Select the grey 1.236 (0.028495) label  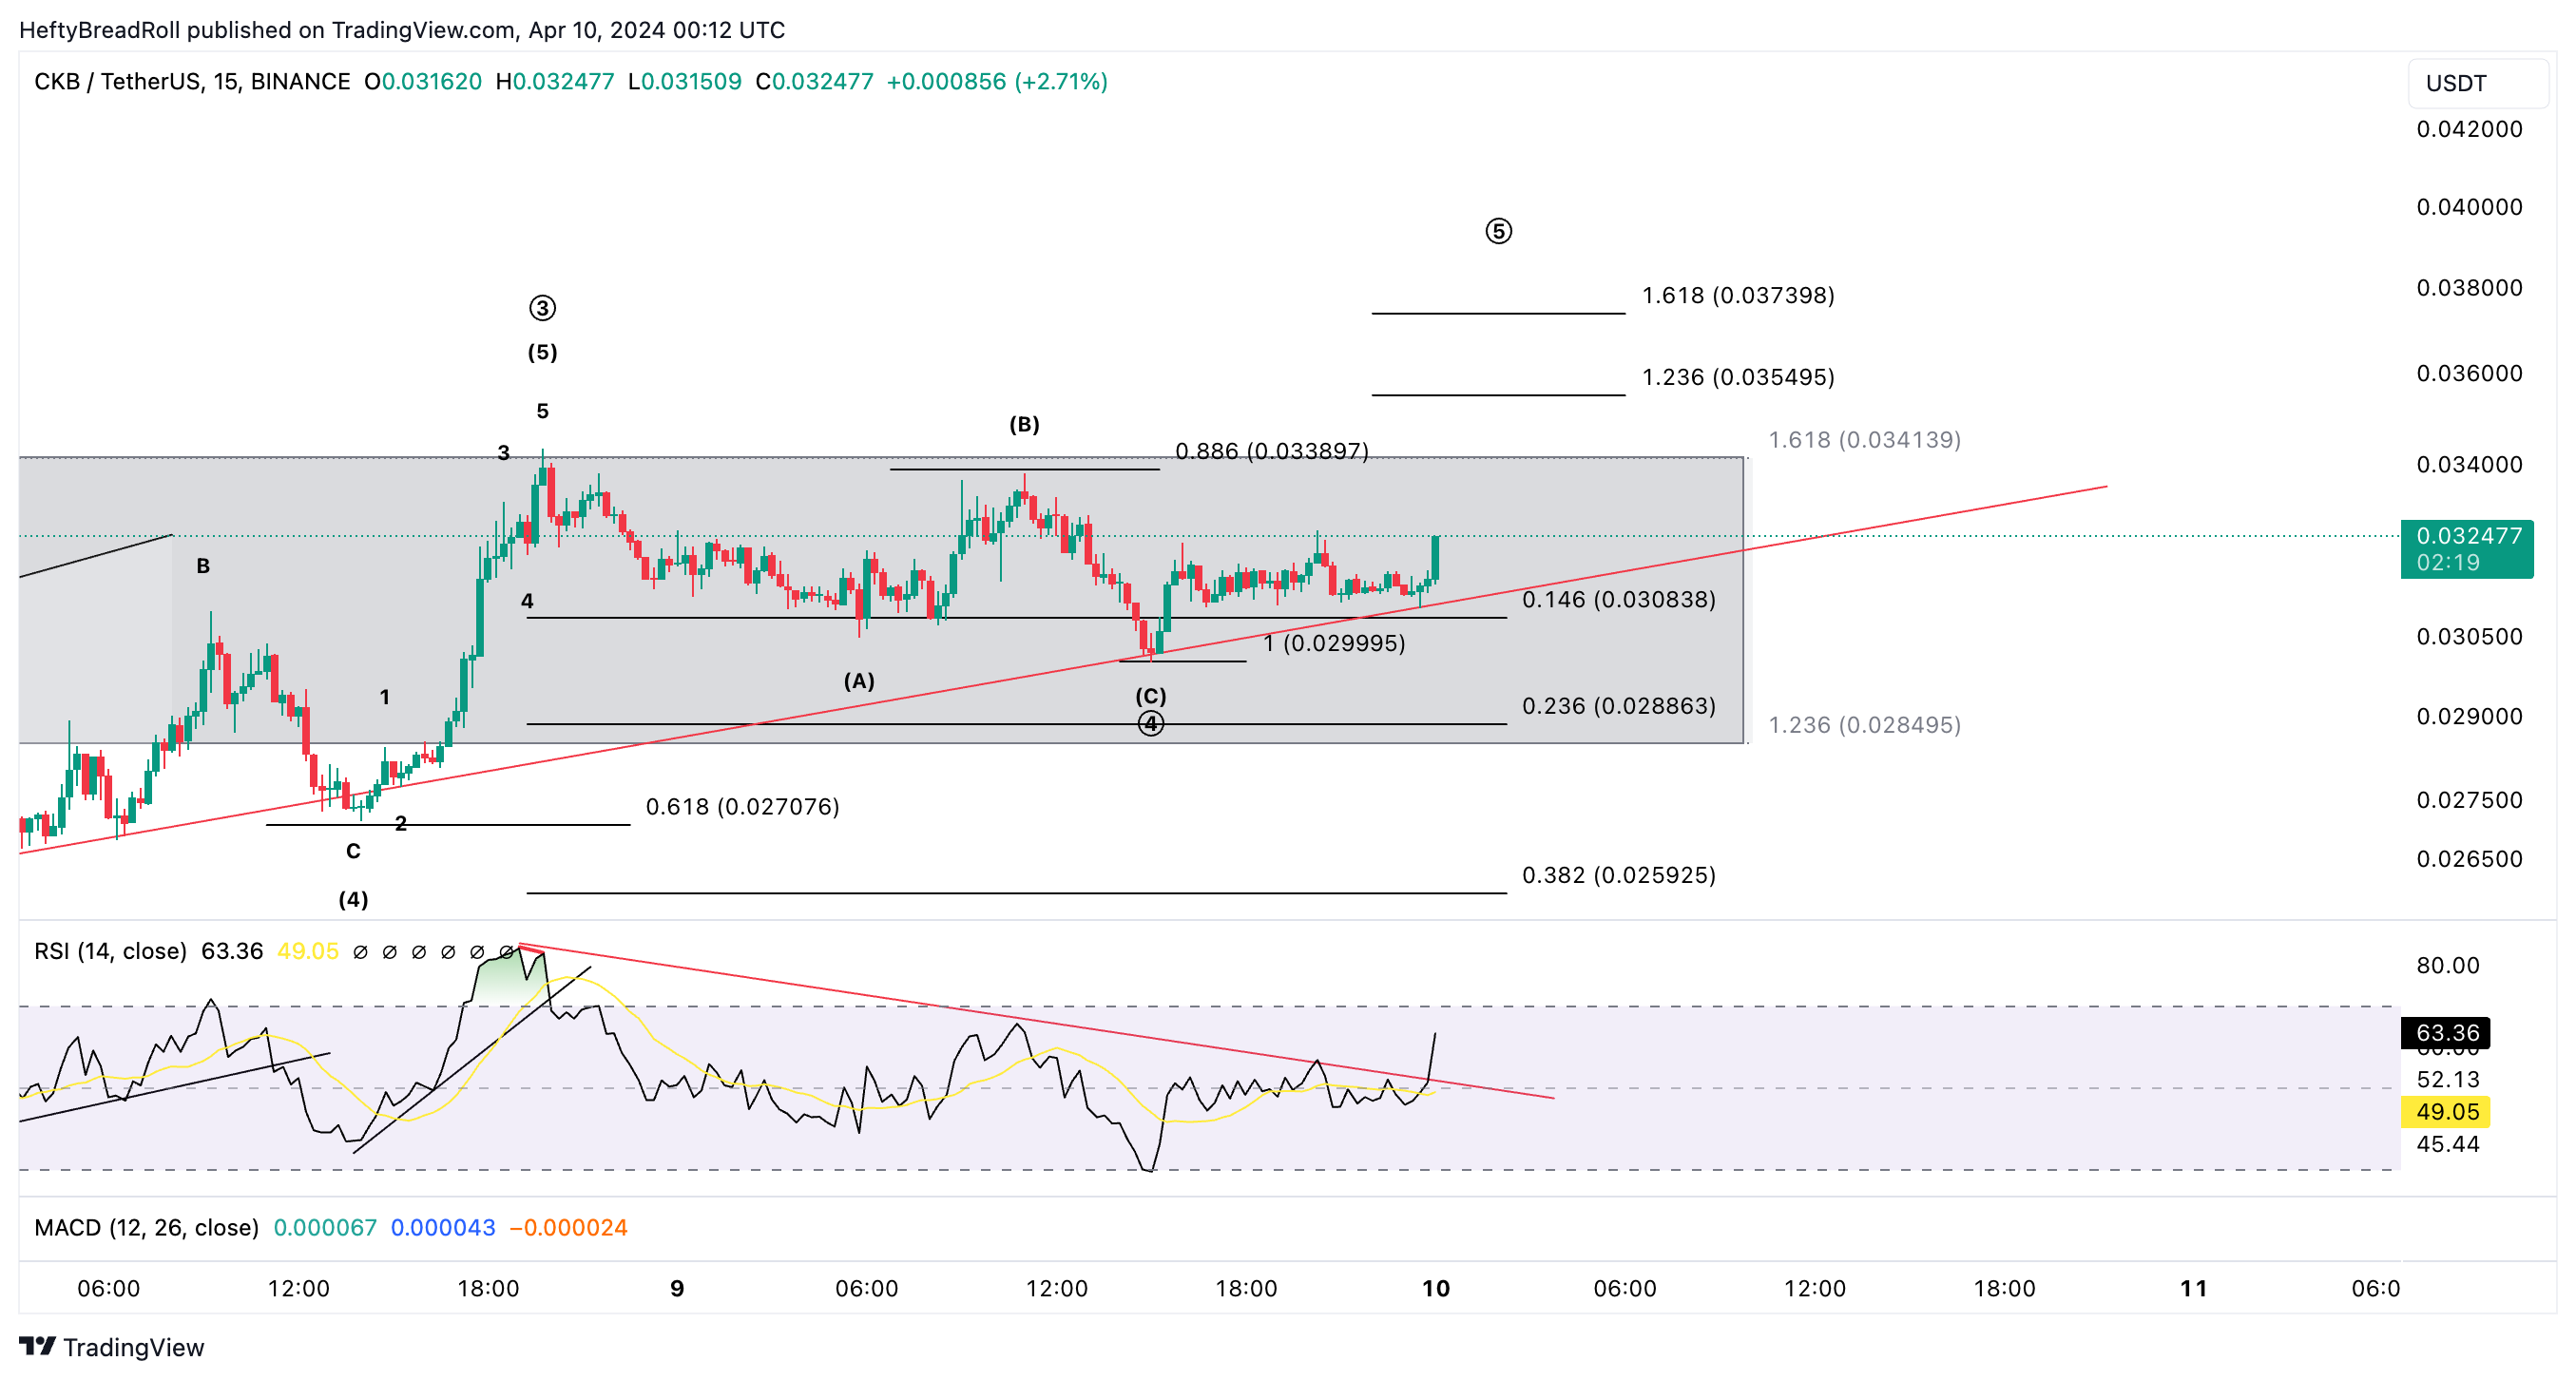tap(1864, 724)
